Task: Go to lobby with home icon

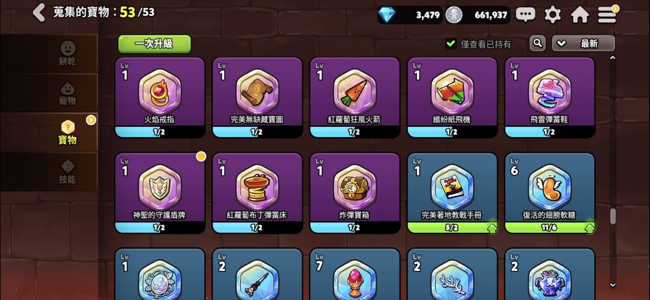Action: 580,15
